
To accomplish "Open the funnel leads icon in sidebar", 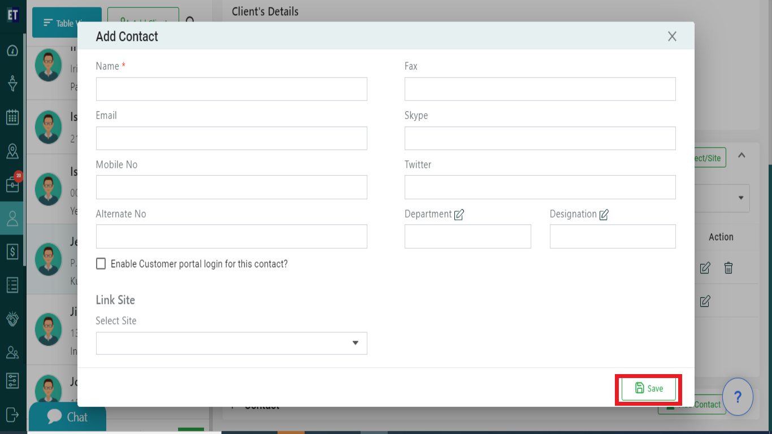I will click(x=12, y=84).
